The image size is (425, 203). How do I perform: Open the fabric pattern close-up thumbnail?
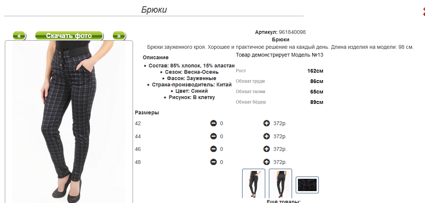point(307,185)
